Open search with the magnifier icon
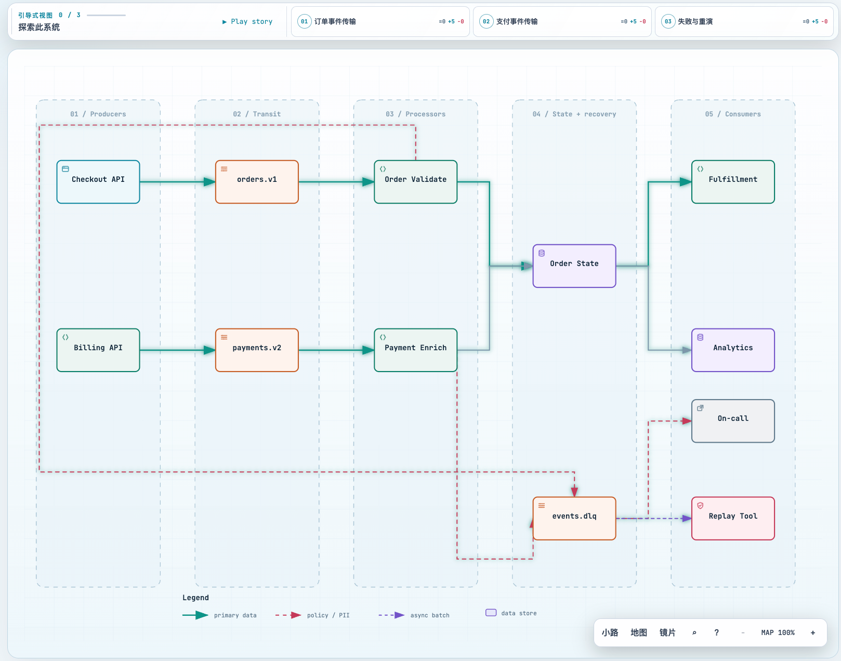The width and height of the screenshot is (841, 661). pyautogui.click(x=694, y=632)
